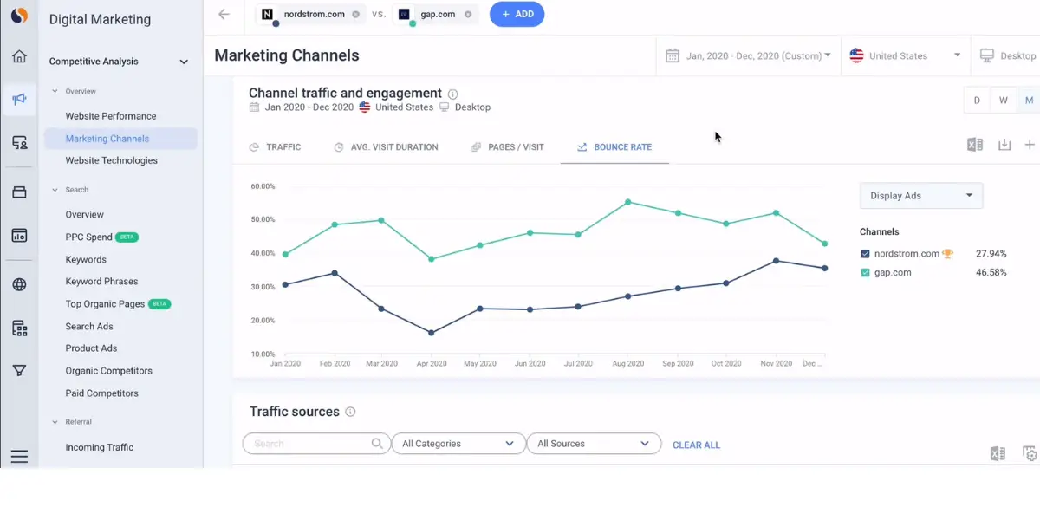The height and width of the screenshot is (520, 1040).
Task: Click the US flag in country filter
Action: pyautogui.click(x=856, y=55)
